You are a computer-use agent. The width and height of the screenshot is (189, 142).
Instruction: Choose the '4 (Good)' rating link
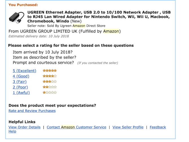pos(21,76)
